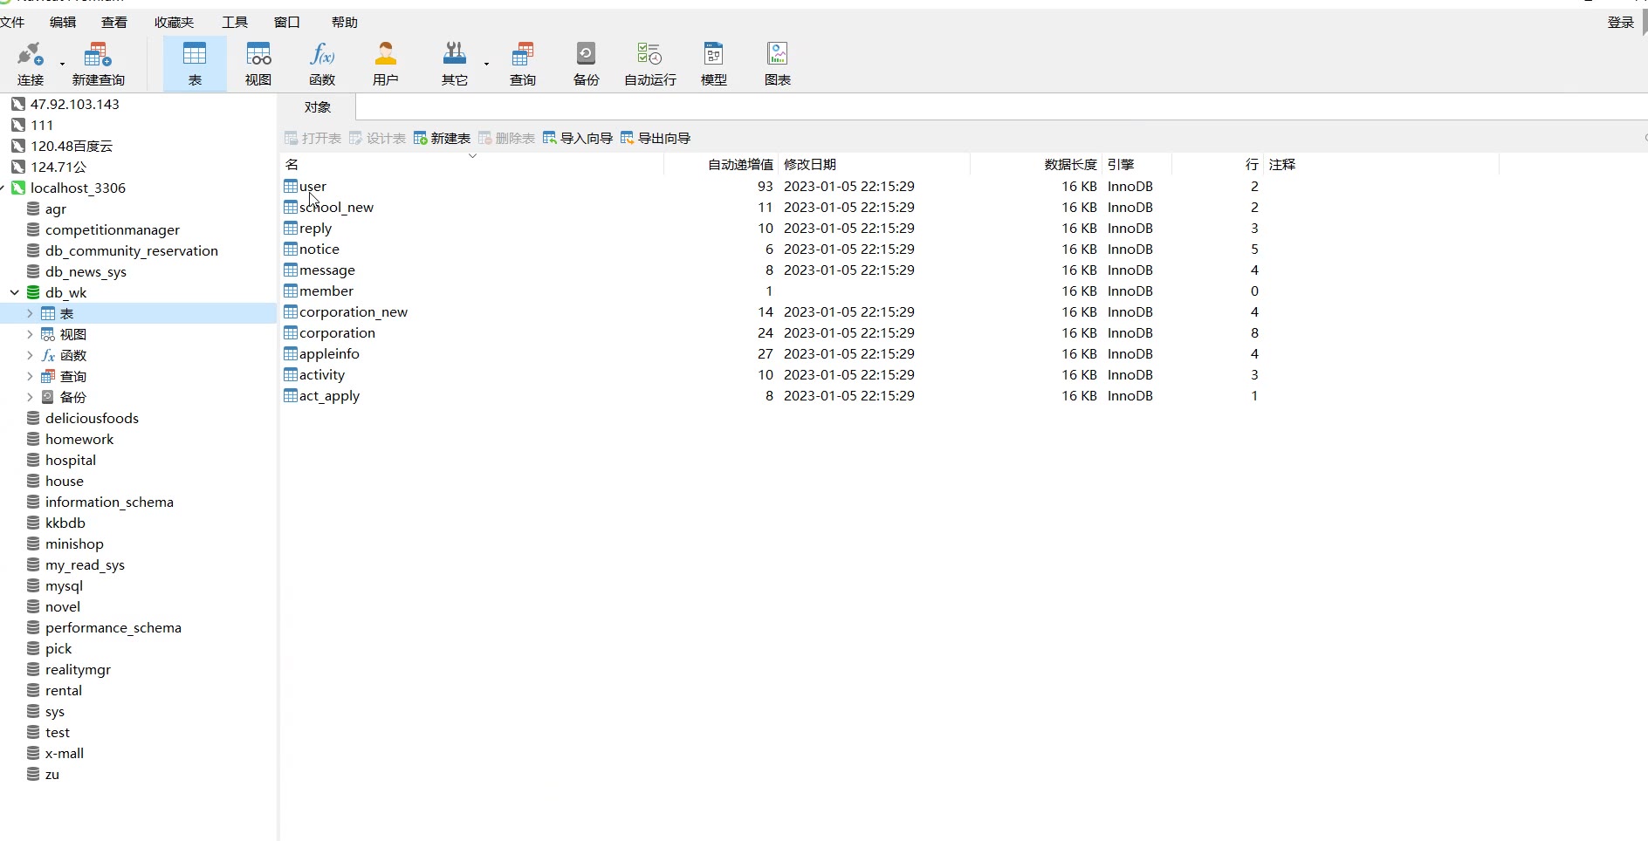
Task: Select the db_community_reservation database
Action: 132,250
